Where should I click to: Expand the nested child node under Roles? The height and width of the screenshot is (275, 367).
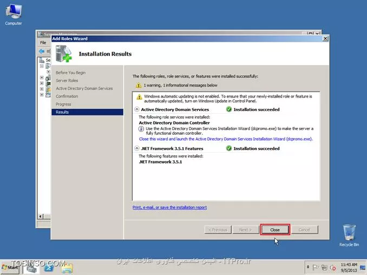pyautogui.click(x=48, y=71)
